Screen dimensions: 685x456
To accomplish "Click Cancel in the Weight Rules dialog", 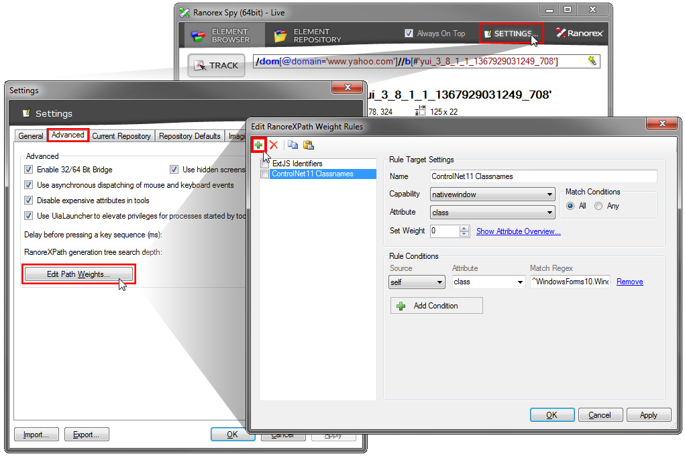I will [600, 415].
